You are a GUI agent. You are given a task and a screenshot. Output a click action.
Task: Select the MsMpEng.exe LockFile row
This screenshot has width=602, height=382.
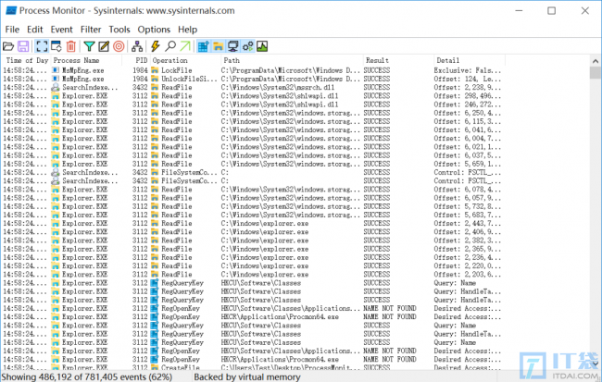pyautogui.click(x=254, y=70)
